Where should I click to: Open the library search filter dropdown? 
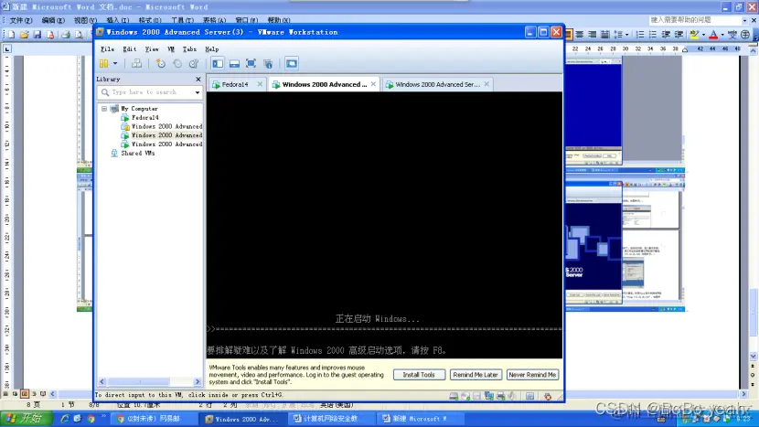(x=198, y=92)
